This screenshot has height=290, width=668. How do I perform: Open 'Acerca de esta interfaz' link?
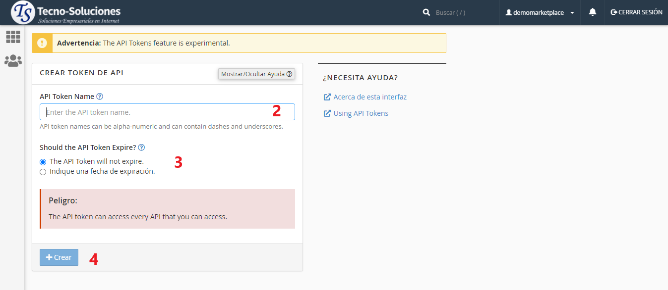tap(369, 97)
